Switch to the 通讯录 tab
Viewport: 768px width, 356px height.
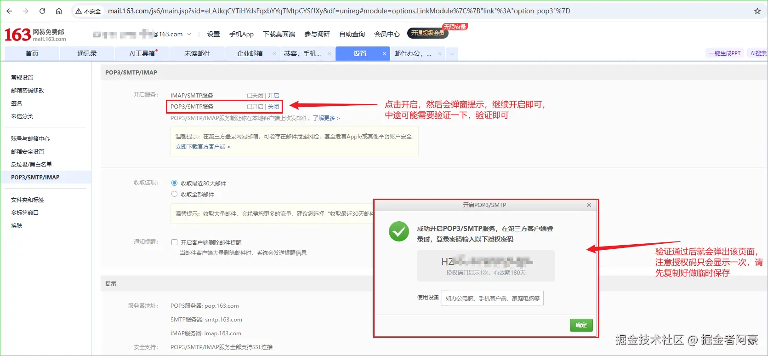pos(87,53)
